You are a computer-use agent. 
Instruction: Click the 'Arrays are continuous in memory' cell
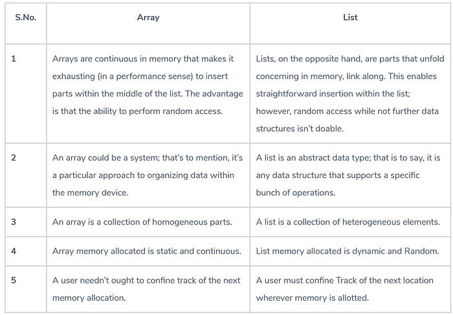point(148,94)
